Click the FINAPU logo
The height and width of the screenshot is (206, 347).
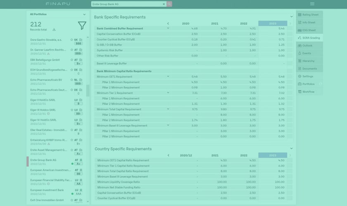point(58,4)
